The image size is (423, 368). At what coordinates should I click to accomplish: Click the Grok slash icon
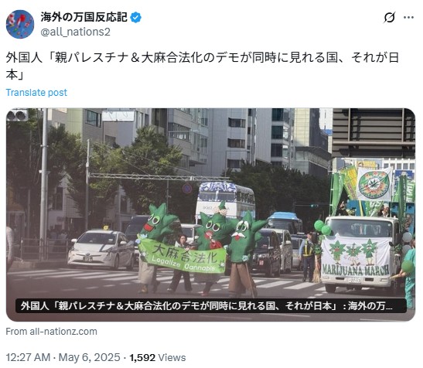[389, 18]
